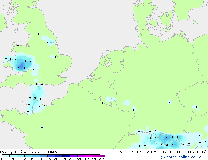
Task: Click the legend label '0.1'
Action: click(4, 159)
